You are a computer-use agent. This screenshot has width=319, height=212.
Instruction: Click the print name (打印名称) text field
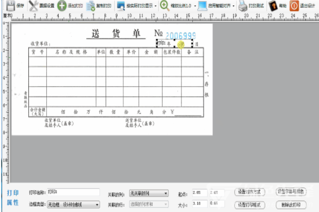click(x=73, y=192)
